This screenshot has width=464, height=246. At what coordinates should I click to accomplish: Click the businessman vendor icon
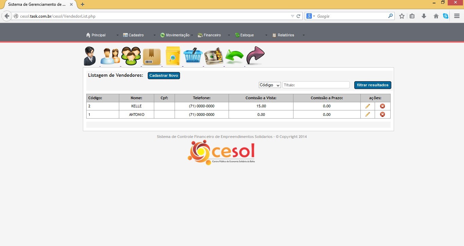tap(90, 56)
